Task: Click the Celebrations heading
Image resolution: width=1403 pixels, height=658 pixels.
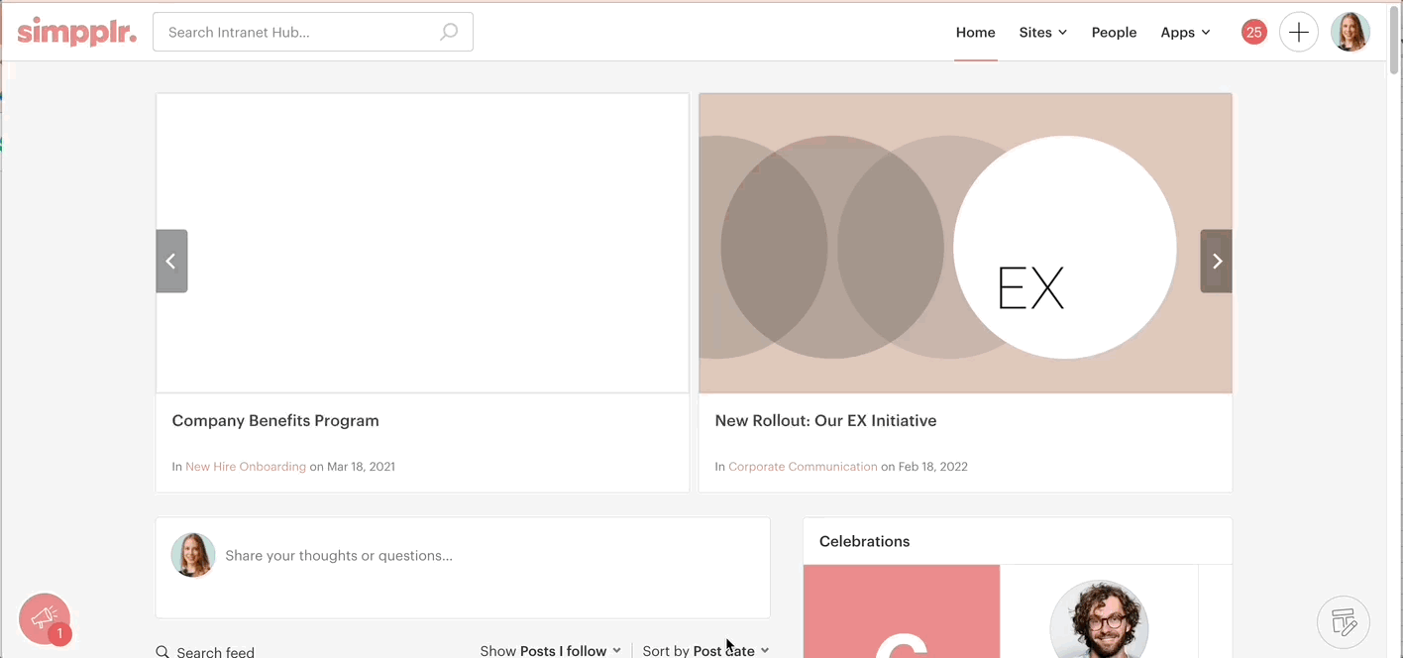Action: click(864, 541)
